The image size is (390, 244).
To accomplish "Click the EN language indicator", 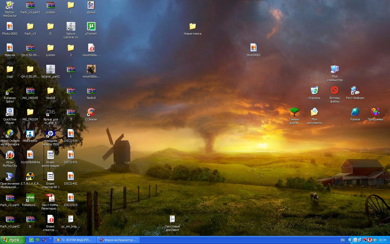I will tap(343, 240).
